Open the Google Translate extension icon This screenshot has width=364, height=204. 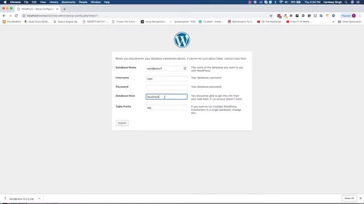pyautogui.click(x=321, y=16)
